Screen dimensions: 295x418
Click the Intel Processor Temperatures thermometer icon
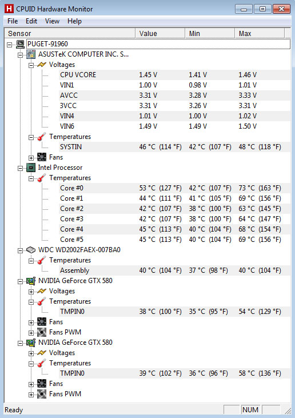pyautogui.click(x=42, y=178)
